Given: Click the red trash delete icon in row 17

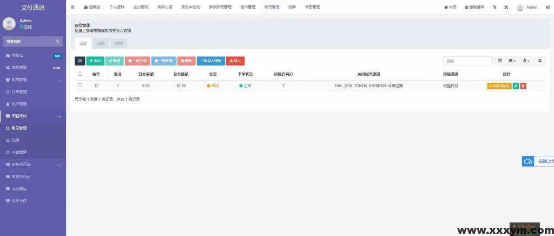Looking at the screenshot, I should (523, 86).
